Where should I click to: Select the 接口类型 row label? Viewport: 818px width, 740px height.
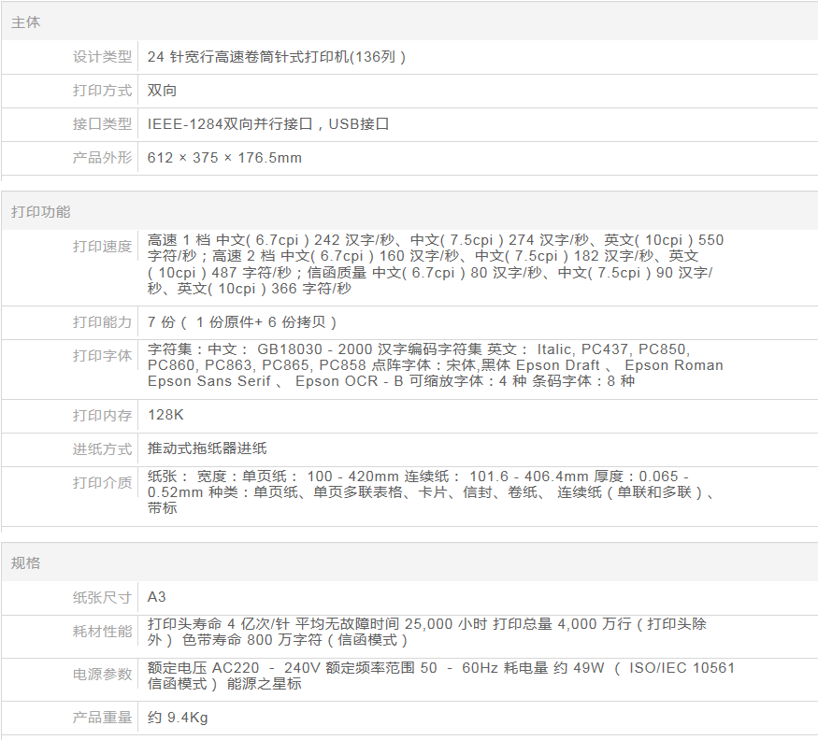[103, 124]
